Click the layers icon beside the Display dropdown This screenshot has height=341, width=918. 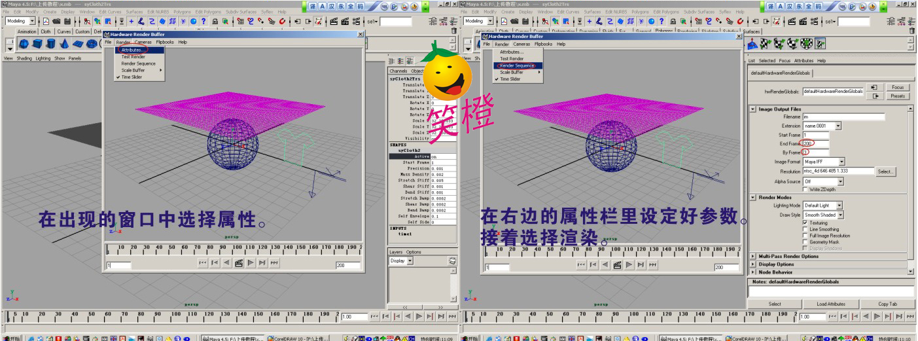452,261
